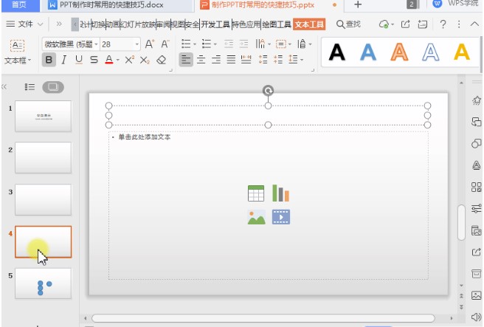This screenshot has width=484, height=327.
Task: Select slide 1 thumbnail
Action: click(44, 116)
